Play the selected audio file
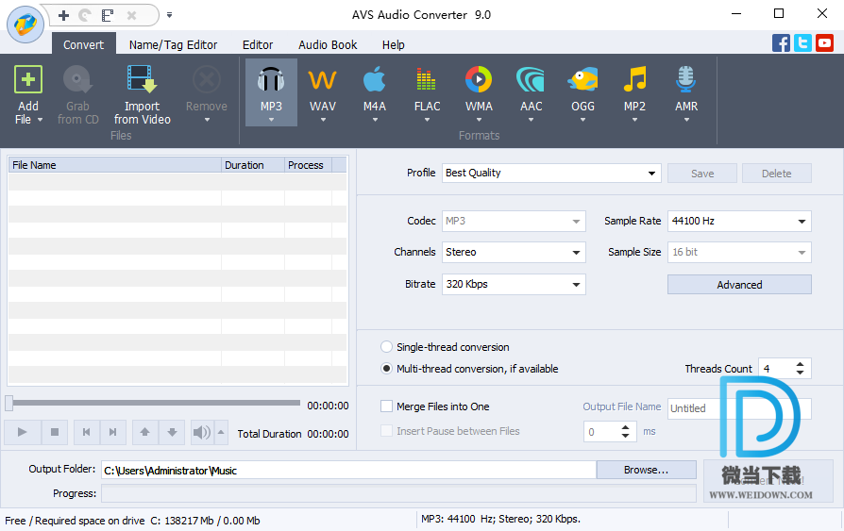Viewport: 844px width, 531px height. click(x=22, y=432)
